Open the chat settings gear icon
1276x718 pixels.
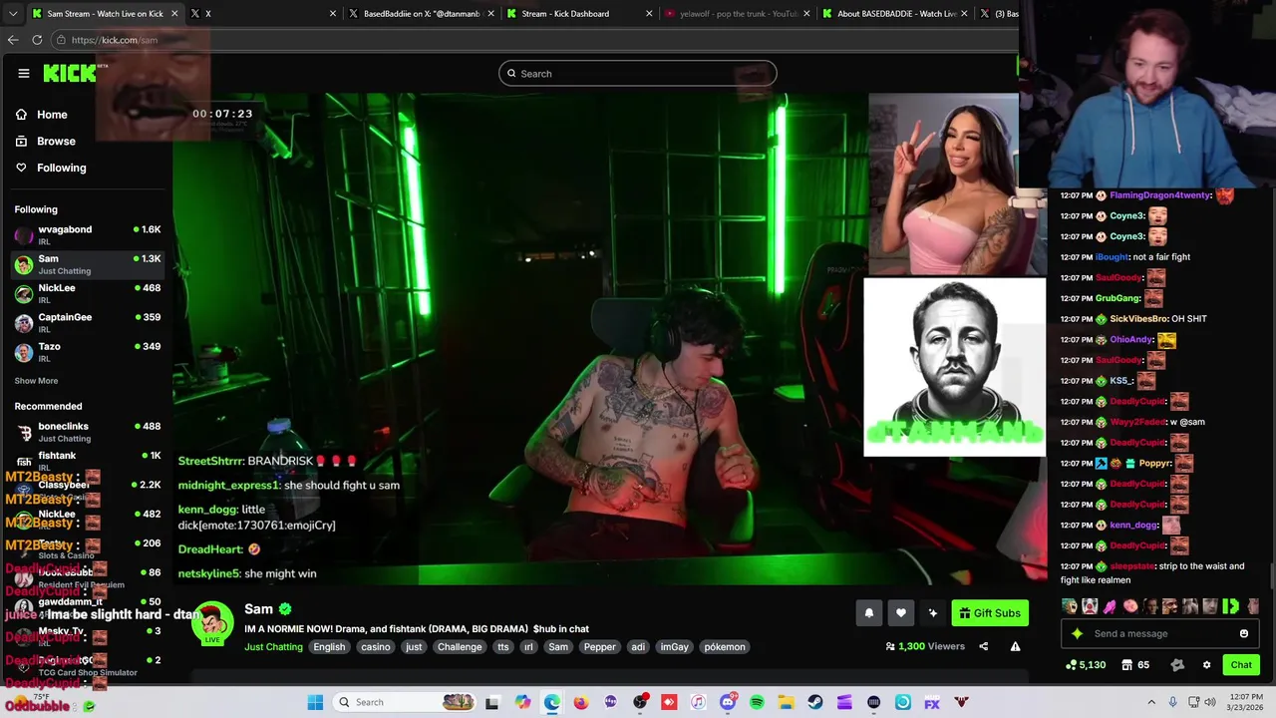coord(1206,665)
